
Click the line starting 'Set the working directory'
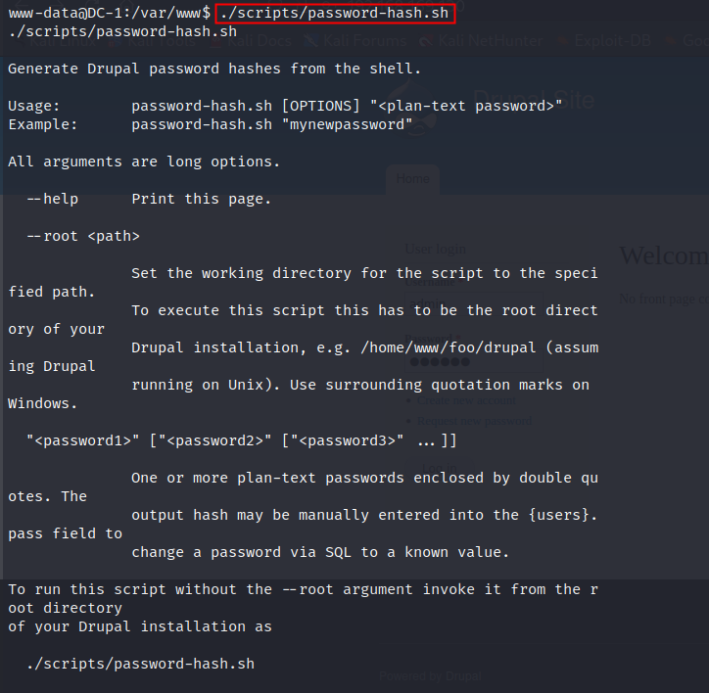364,273
